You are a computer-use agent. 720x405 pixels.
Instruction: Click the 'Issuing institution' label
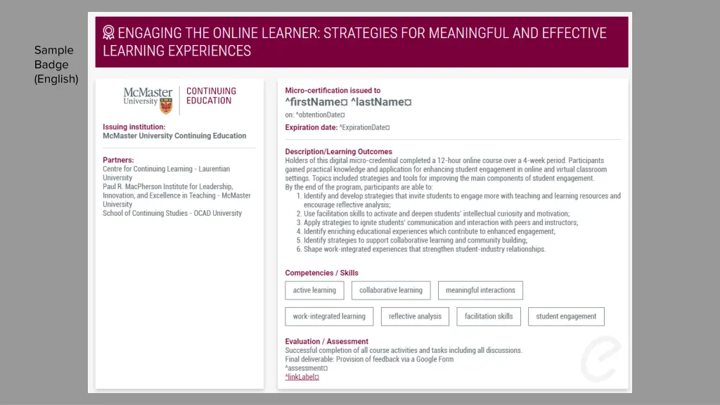click(x=134, y=127)
